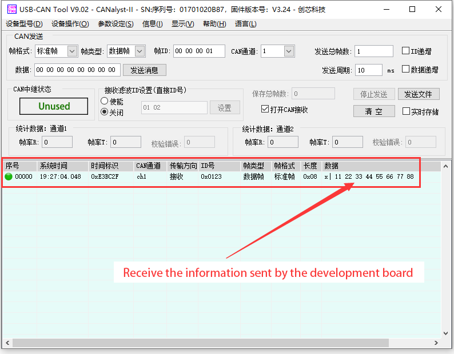Screen dimensions: 454x354
Task: Click the vertical scrollbar up arrow
Action: click(x=445, y=166)
